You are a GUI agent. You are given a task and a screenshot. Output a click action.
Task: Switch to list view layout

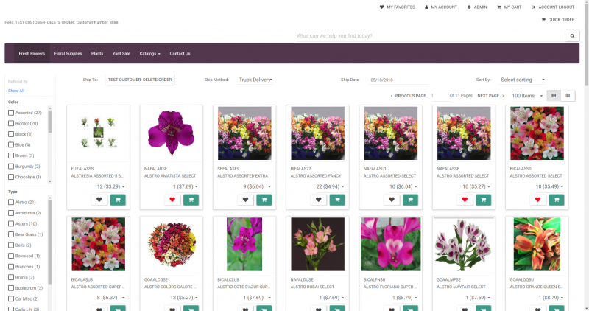coord(568,96)
